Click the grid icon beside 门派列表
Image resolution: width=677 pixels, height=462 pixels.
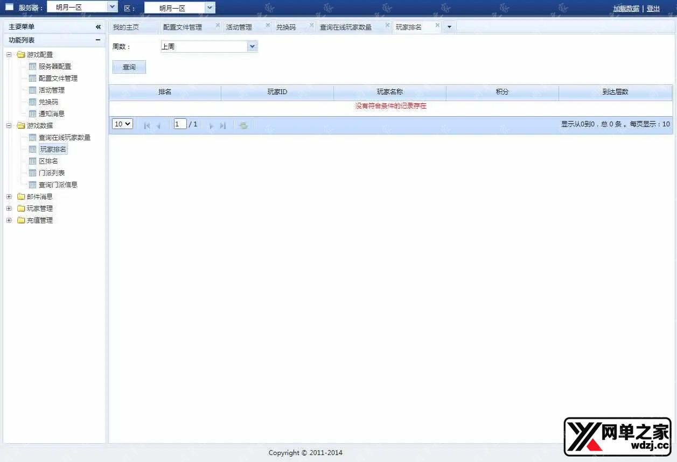(33, 173)
